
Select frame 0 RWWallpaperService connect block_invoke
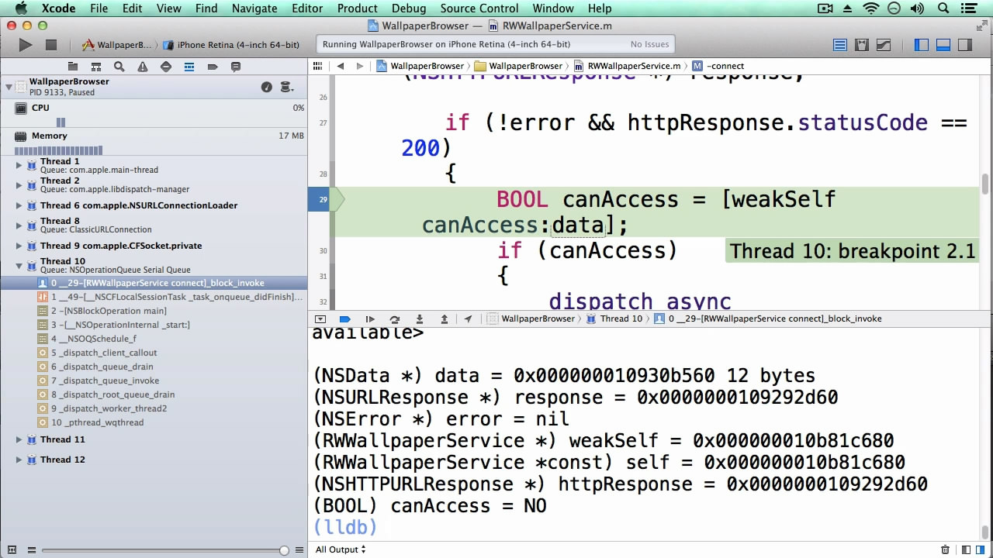click(x=154, y=283)
